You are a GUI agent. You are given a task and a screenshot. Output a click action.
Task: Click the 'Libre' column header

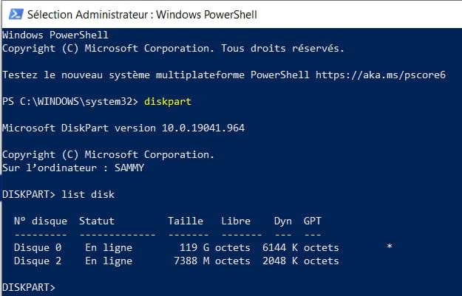236,221
